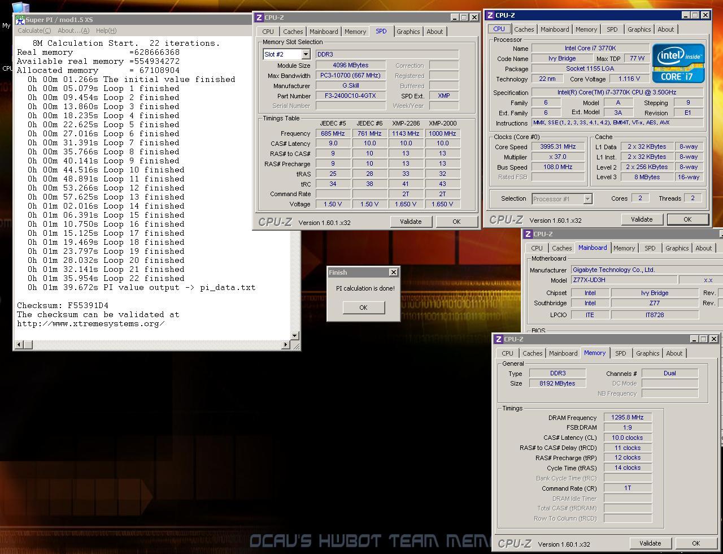The width and height of the screenshot is (723, 554).
Task: Open About tab in CPU window
Action: coord(666,29)
